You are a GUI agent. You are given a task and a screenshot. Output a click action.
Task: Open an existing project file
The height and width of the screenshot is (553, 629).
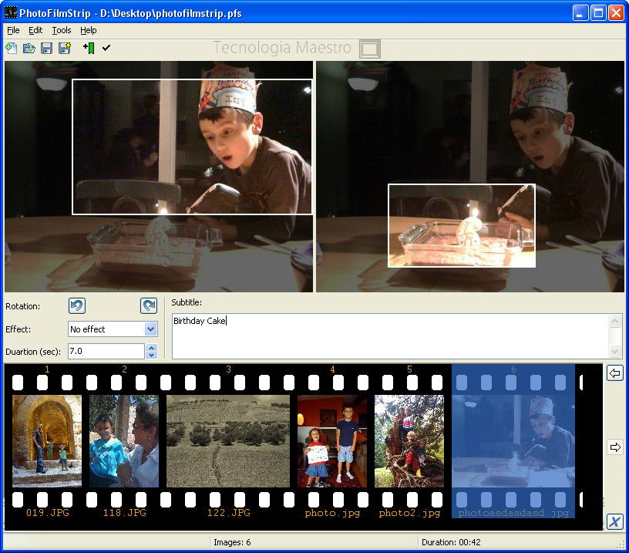(29, 48)
